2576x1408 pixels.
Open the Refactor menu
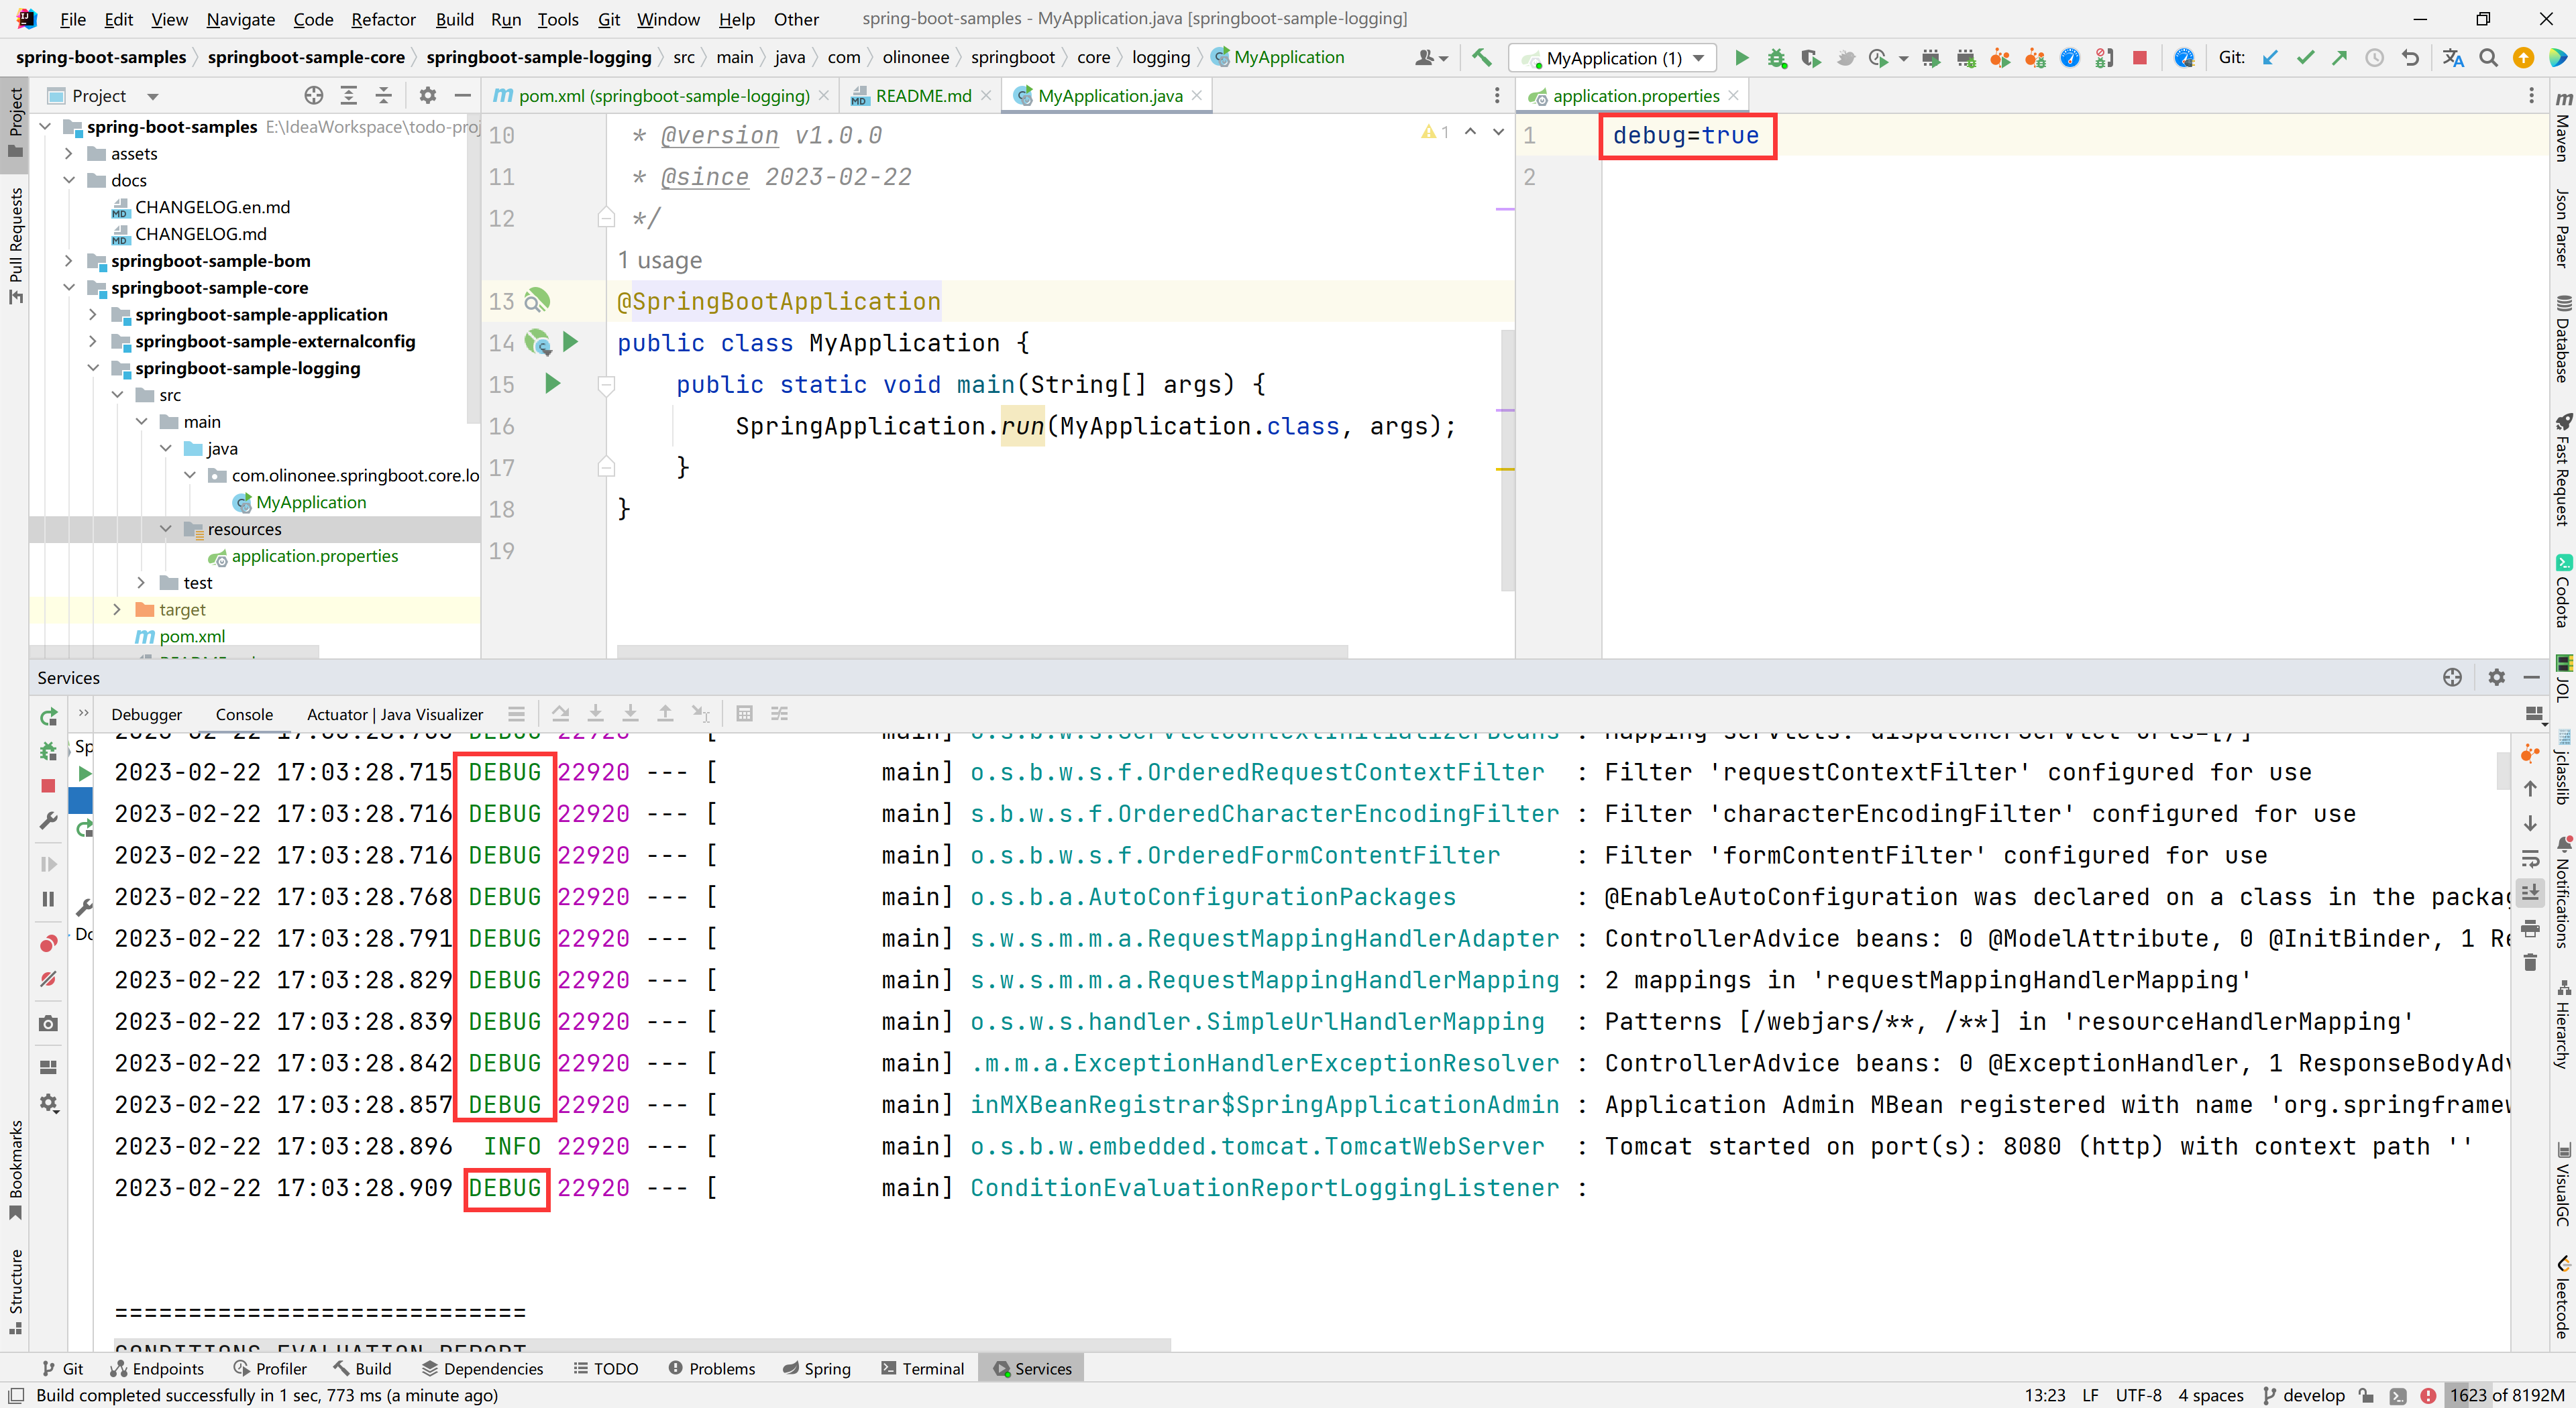coord(383,19)
